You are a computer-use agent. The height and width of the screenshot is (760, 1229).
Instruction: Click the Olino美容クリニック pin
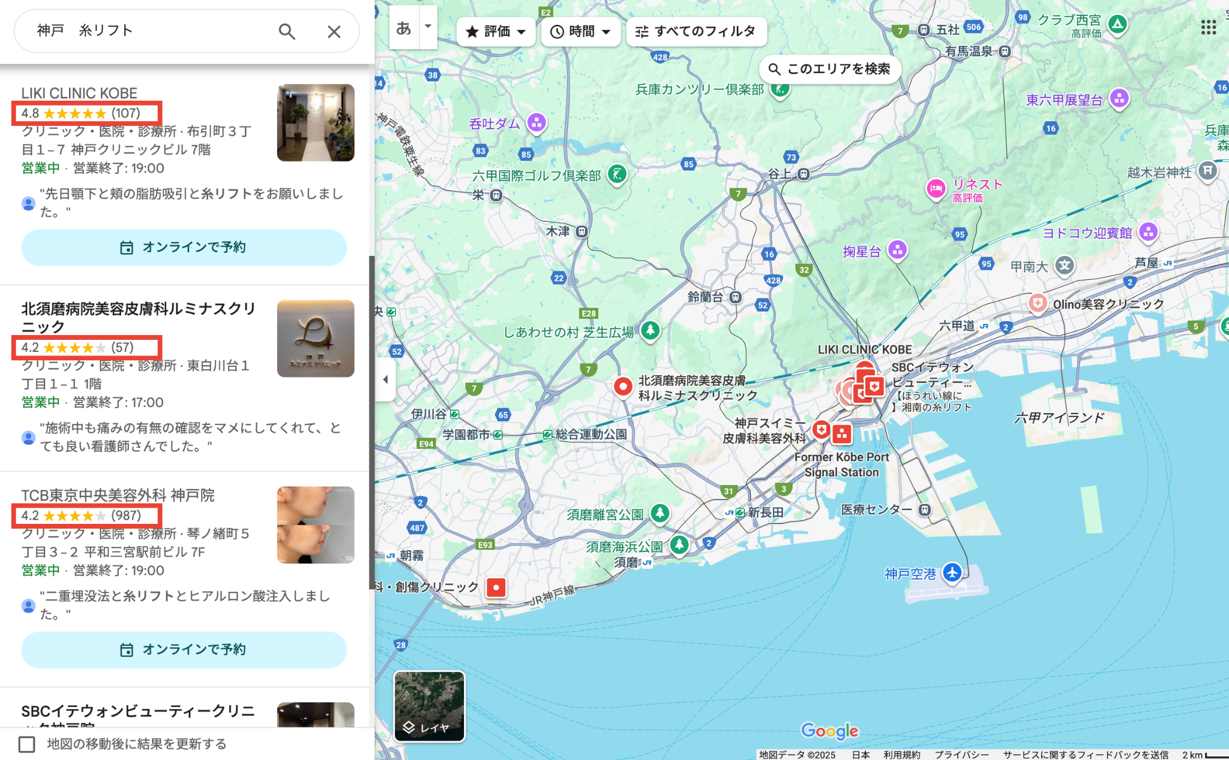(1038, 303)
